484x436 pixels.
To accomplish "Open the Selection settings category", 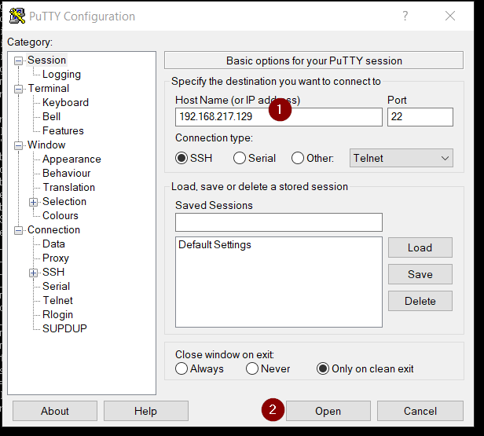I will [x=64, y=201].
